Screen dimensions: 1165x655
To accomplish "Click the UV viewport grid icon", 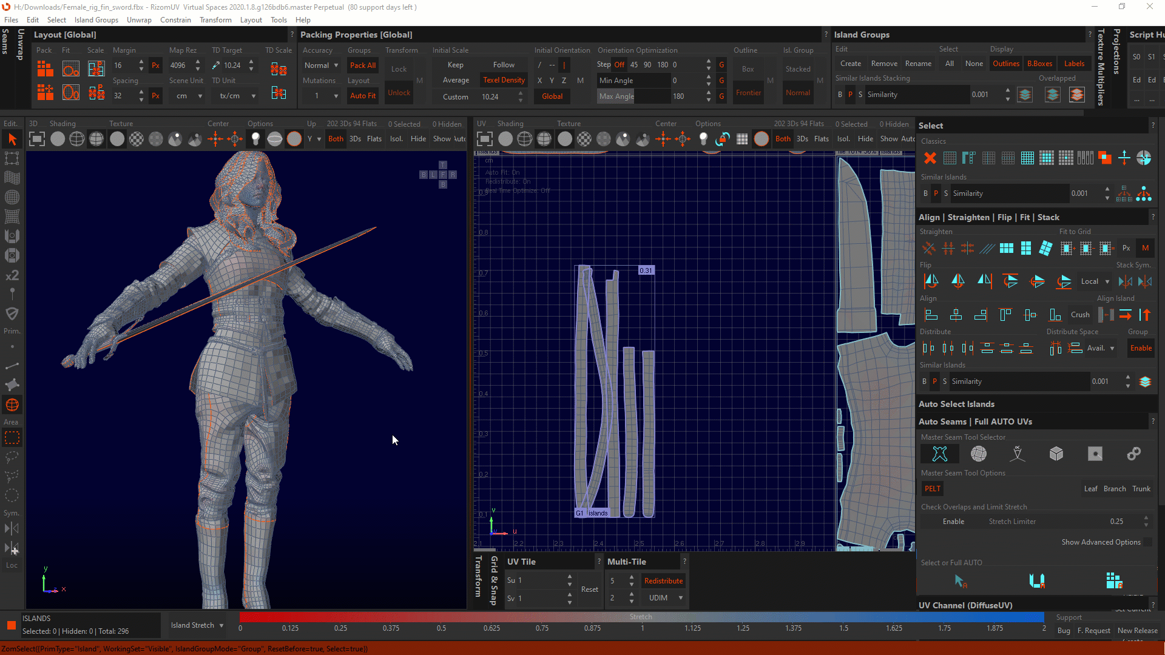I will pyautogui.click(x=742, y=139).
